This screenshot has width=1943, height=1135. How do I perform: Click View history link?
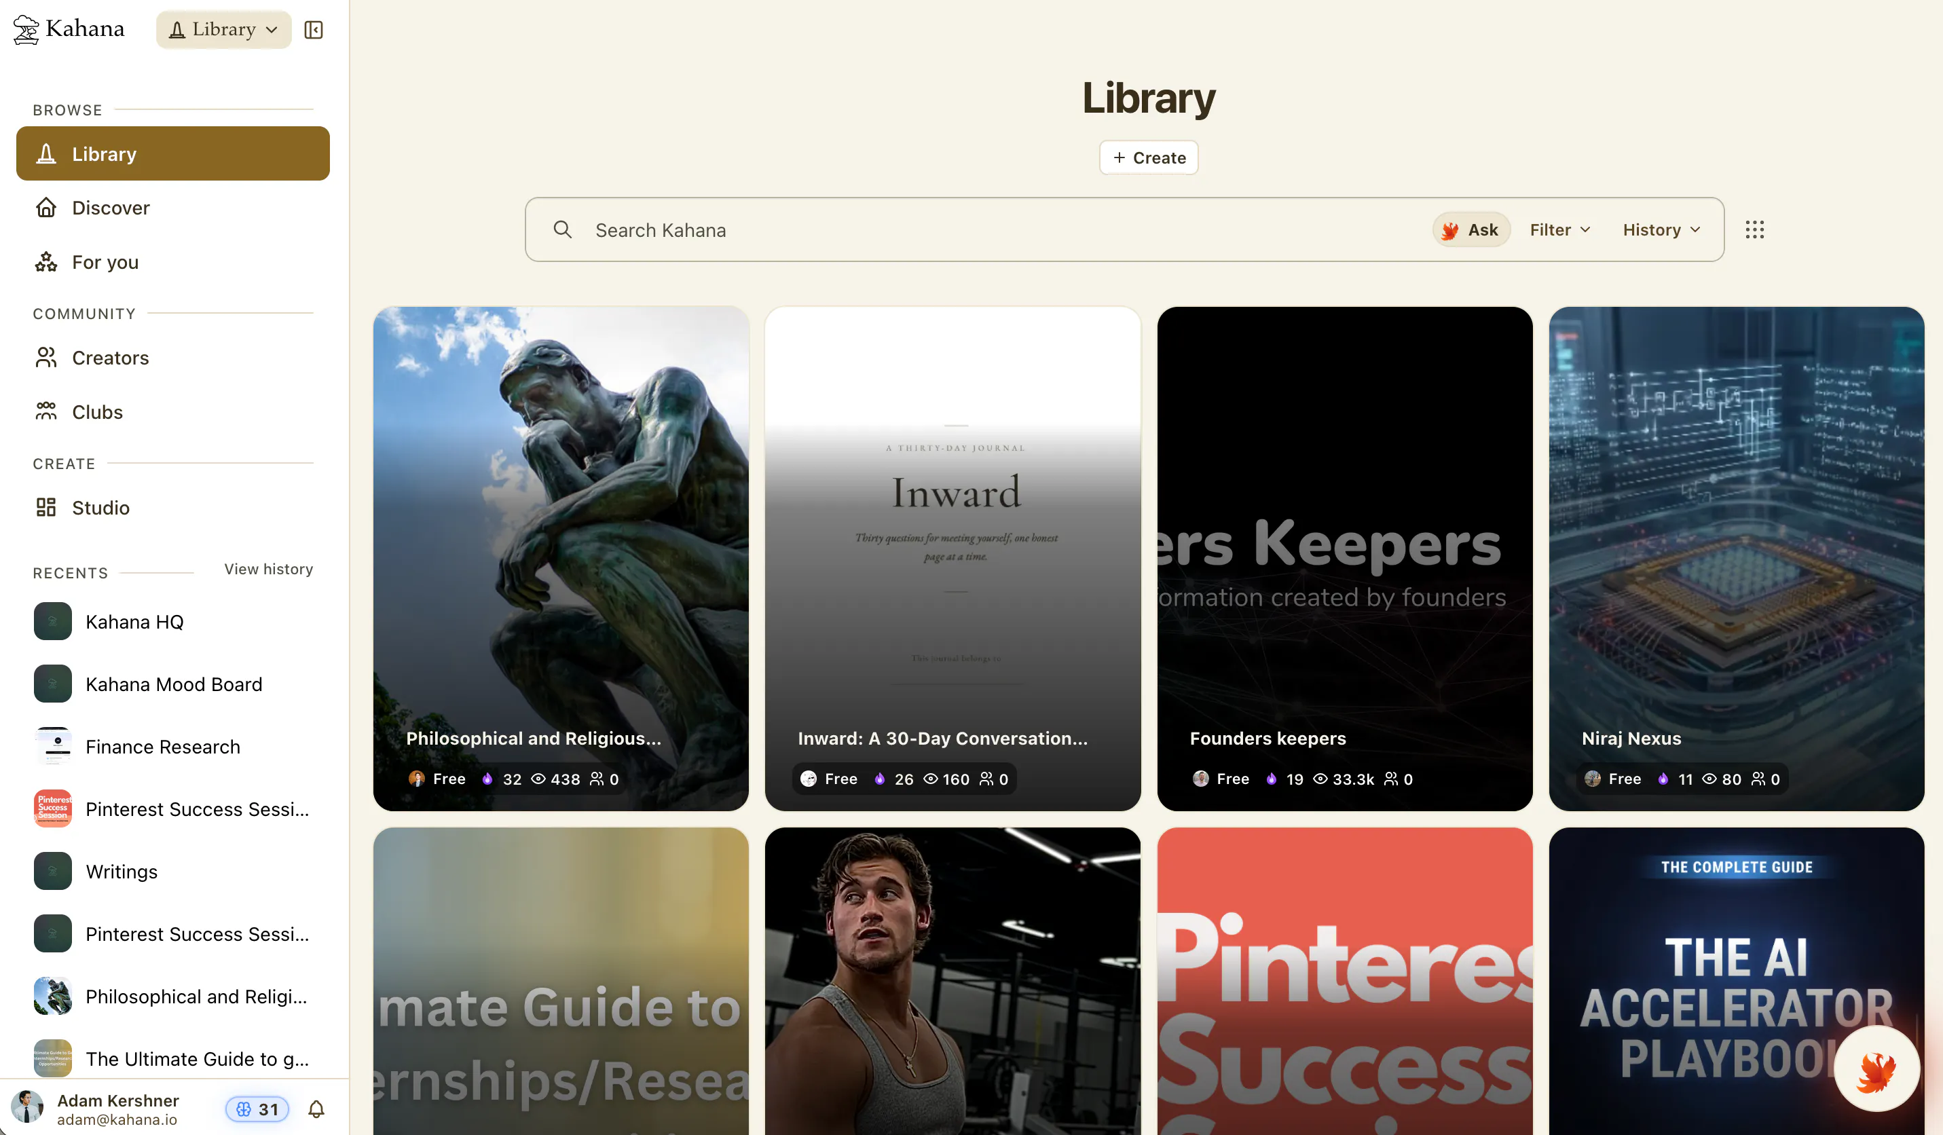(268, 569)
